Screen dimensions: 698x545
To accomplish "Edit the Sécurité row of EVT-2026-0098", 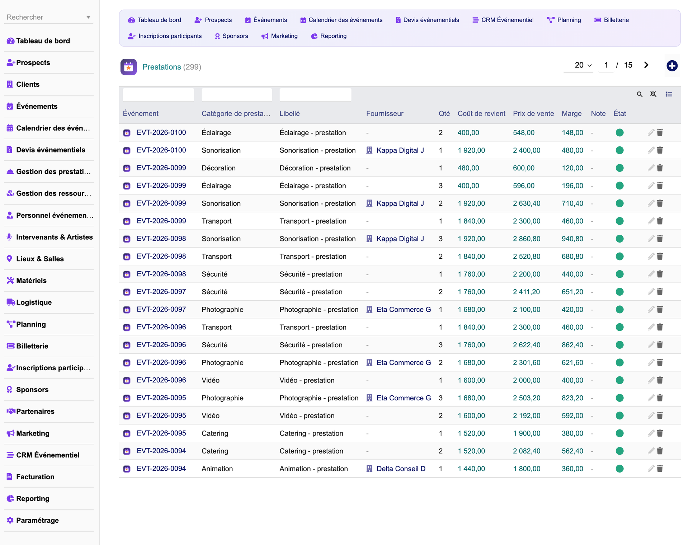I will coord(651,274).
